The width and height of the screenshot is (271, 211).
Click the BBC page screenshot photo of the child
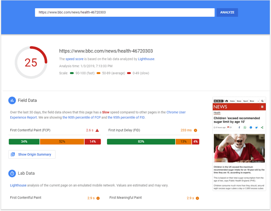point(239,148)
